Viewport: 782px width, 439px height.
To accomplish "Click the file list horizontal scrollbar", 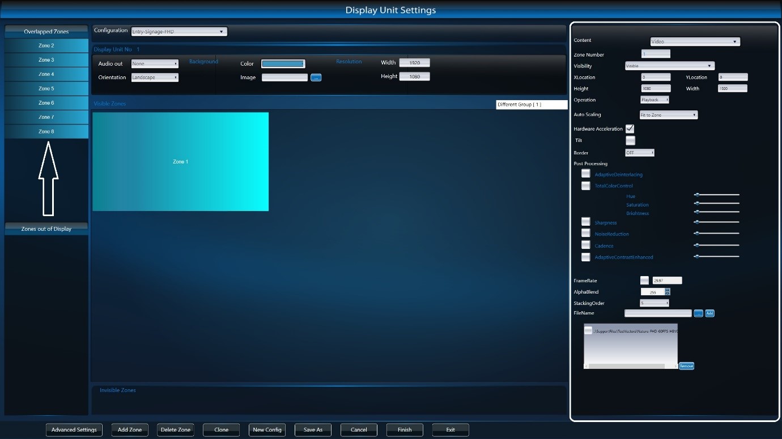I will coord(631,367).
